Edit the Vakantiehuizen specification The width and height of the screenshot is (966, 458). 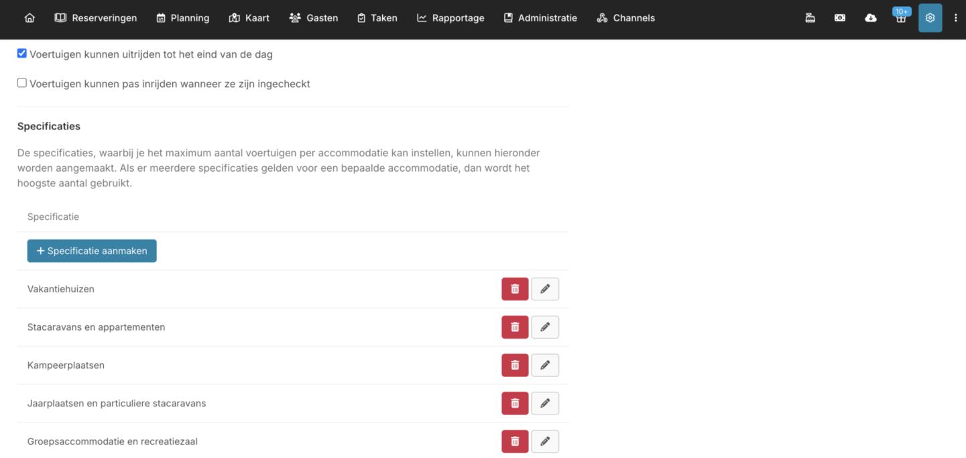(x=545, y=289)
